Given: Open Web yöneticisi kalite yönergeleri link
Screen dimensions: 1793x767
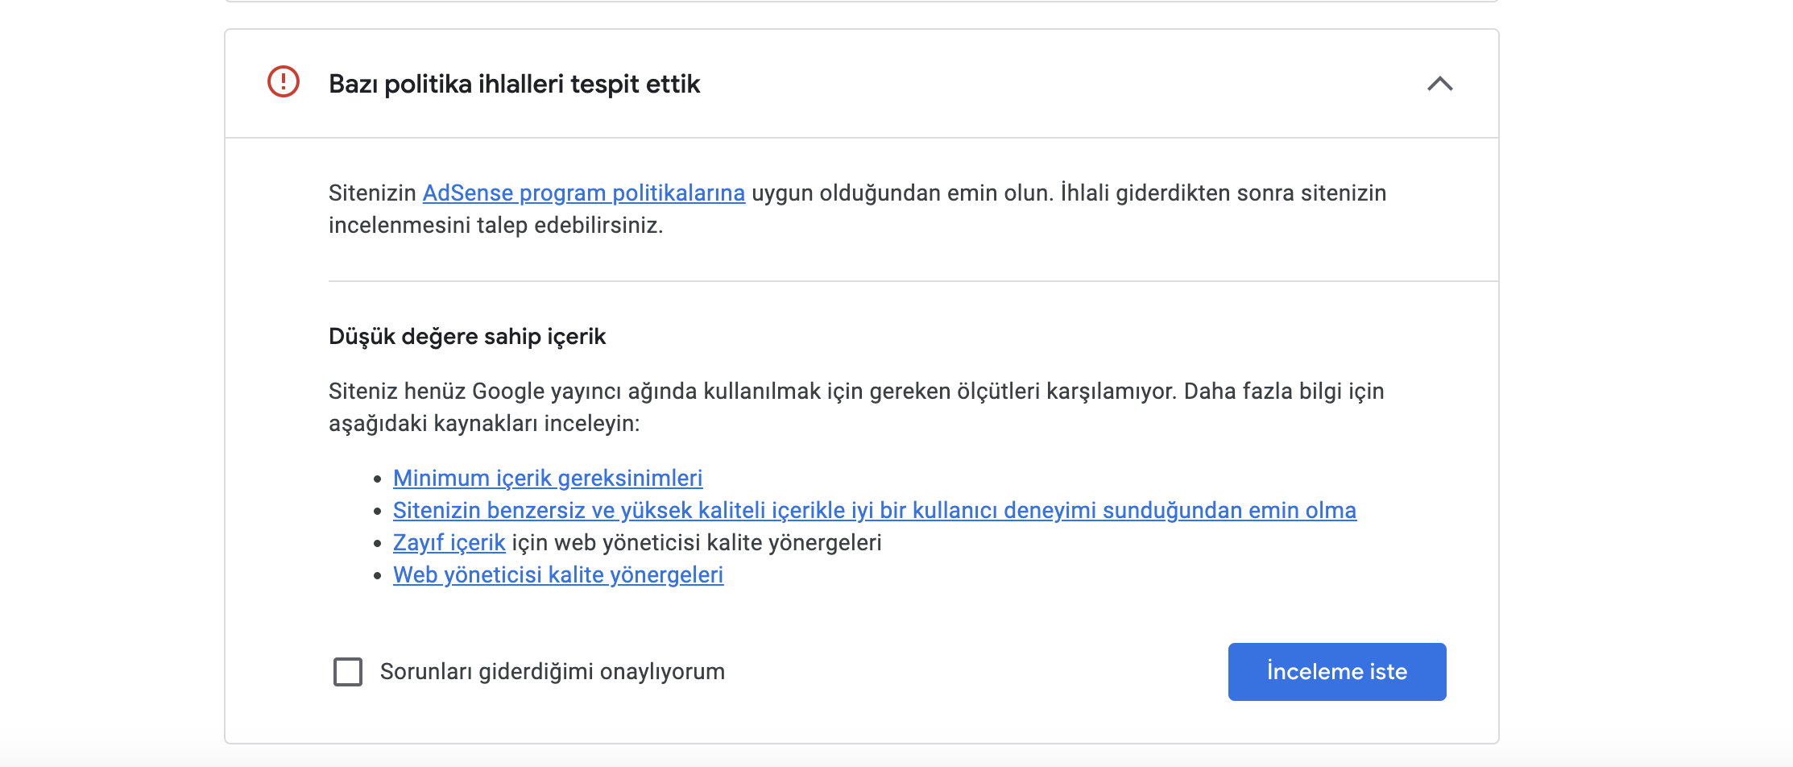Looking at the screenshot, I should click(558, 575).
